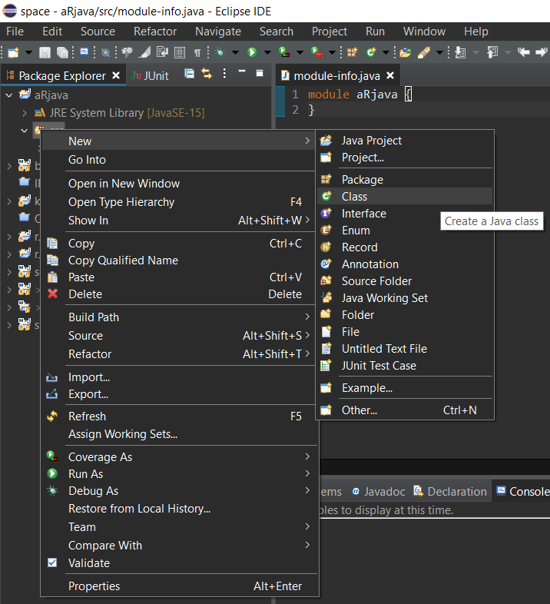Switch to the JUnit tab

click(x=150, y=76)
